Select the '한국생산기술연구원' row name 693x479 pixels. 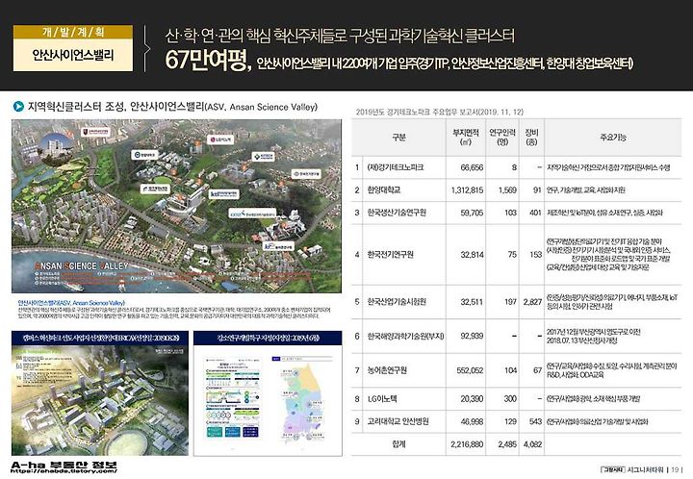pyautogui.click(x=397, y=213)
